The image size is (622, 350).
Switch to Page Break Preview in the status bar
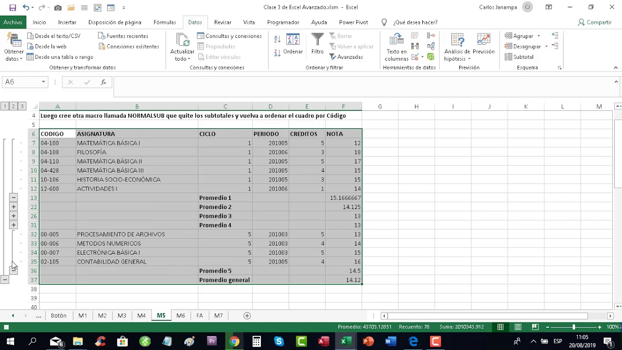[535, 327]
